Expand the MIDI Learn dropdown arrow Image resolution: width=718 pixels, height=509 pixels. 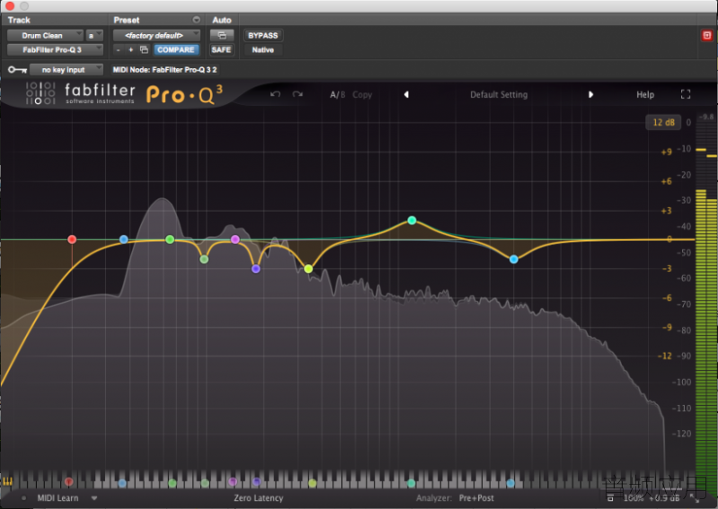(94, 498)
